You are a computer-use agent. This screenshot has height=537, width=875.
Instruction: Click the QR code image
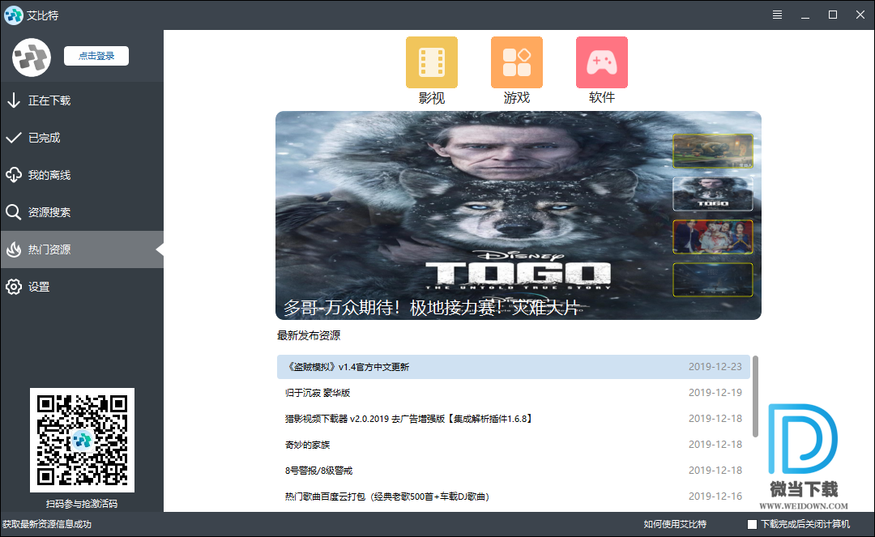pyautogui.click(x=82, y=440)
